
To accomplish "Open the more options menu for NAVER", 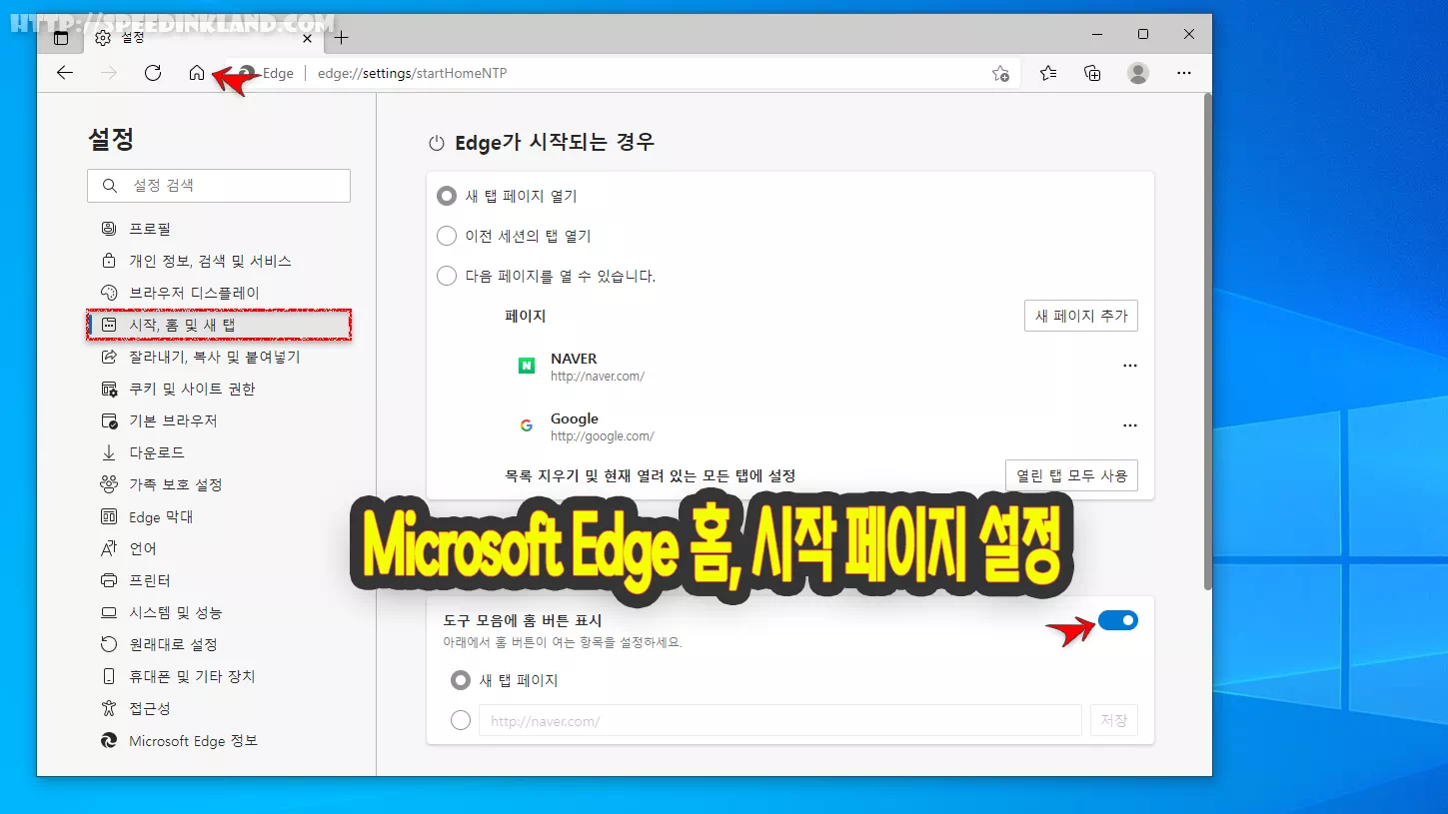I will [1129, 367].
